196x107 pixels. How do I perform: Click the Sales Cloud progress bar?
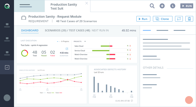[106, 46]
